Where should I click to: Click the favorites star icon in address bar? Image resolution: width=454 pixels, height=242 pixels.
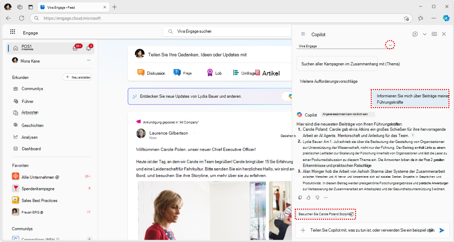point(406,18)
